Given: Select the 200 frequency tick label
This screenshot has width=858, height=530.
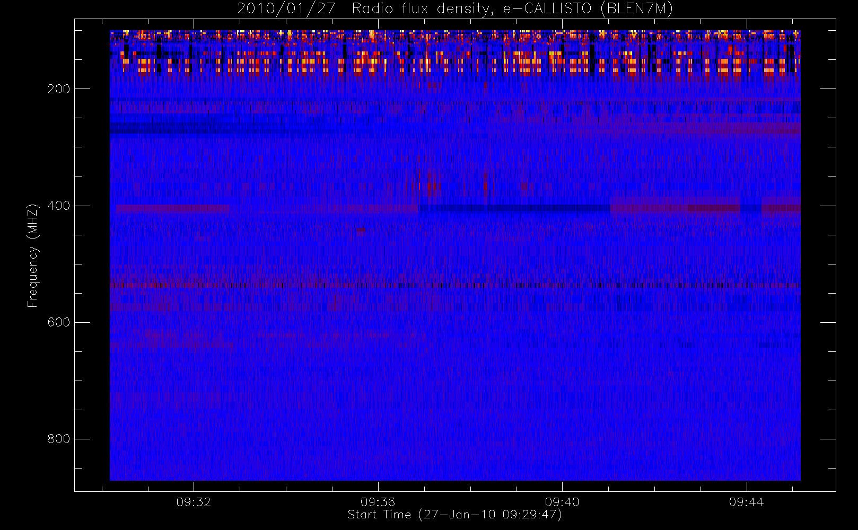Looking at the screenshot, I should coord(59,89).
